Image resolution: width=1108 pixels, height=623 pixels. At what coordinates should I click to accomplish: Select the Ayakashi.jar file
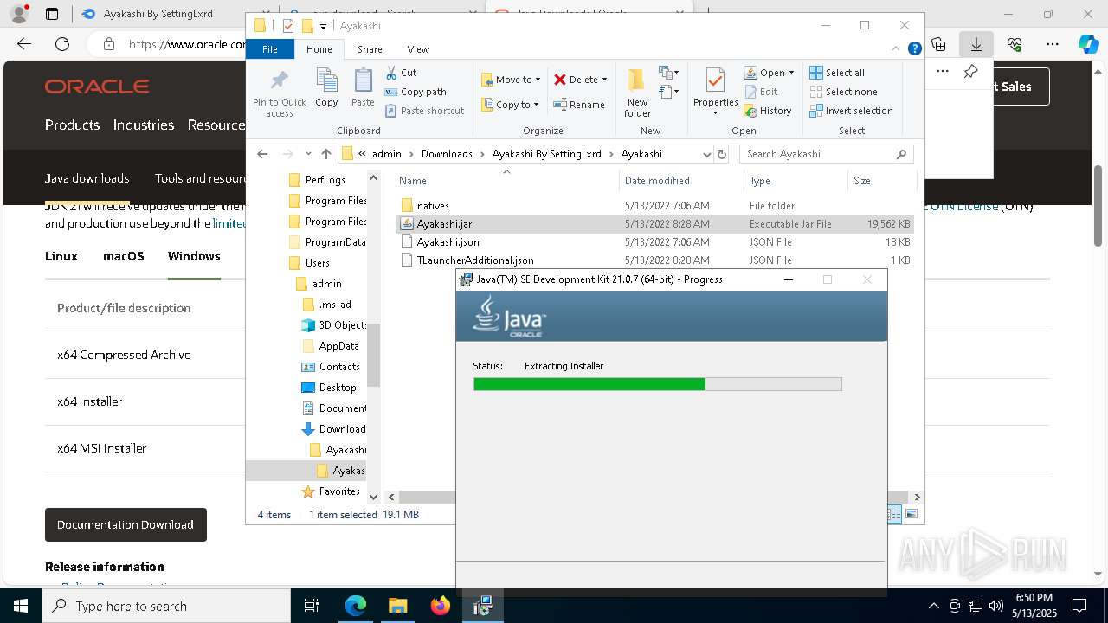[655, 224]
